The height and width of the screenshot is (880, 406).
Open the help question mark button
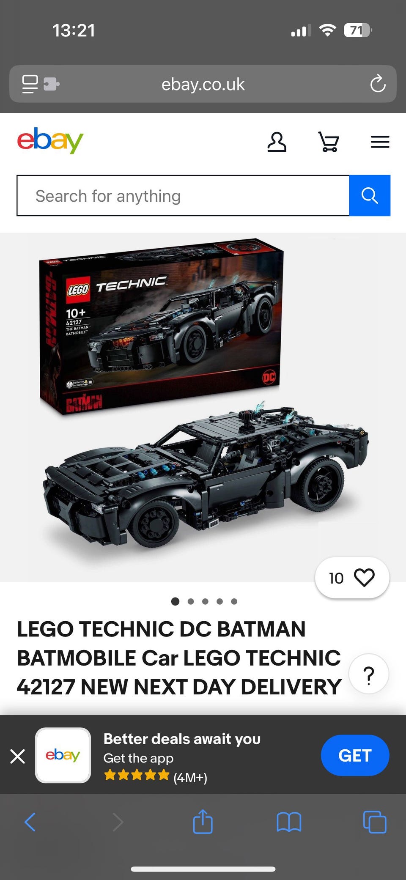click(369, 674)
